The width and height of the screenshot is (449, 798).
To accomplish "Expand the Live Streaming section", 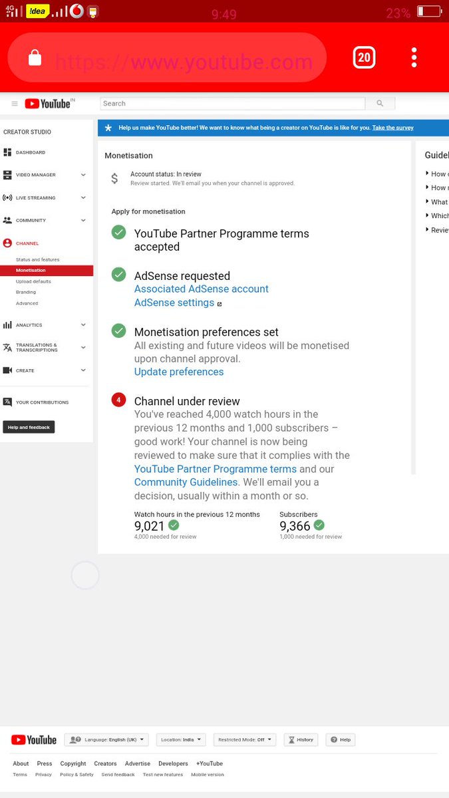I will 83,198.
